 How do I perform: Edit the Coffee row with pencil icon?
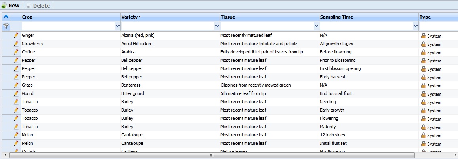(16, 52)
